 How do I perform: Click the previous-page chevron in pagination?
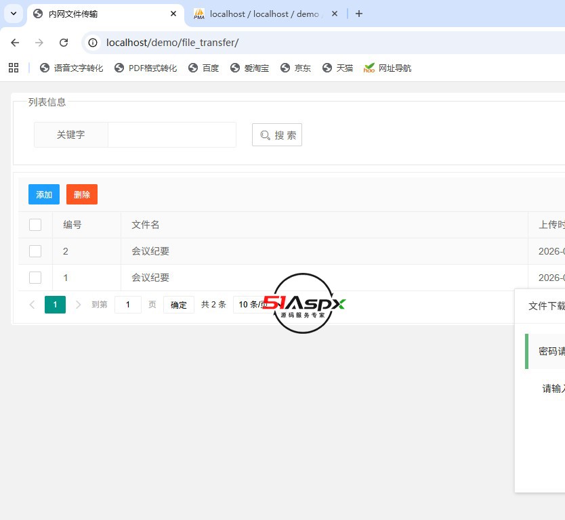(x=32, y=305)
